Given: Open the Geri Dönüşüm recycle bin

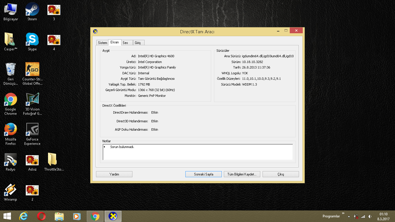Looking at the screenshot, I should [x=10, y=74].
